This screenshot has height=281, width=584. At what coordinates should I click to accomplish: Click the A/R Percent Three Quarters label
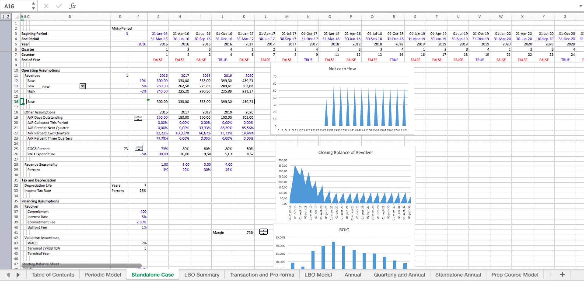50,138
